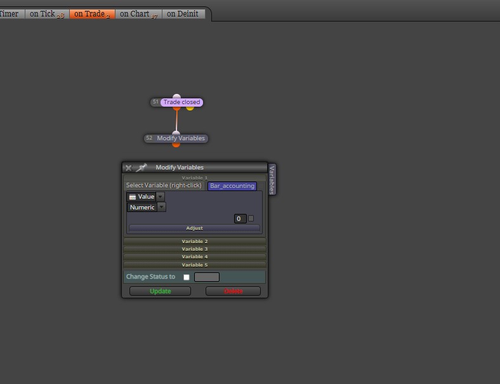
Task: Expand the Variable 3 section
Action: click(195, 249)
